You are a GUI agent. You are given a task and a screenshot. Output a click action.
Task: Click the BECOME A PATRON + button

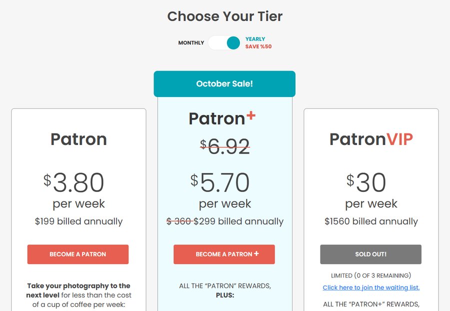tap(224, 254)
